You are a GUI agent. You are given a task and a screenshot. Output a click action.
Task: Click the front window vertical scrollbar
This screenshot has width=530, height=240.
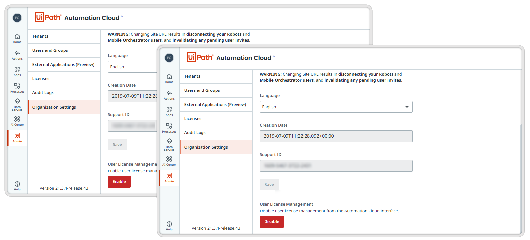click(521, 177)
